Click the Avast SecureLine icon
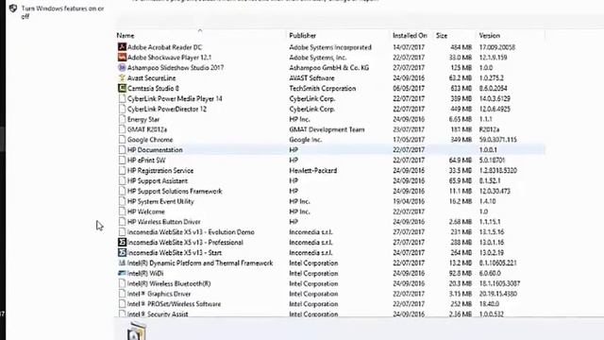Image resolution: width=604 pixels, height=340 pixels. pos(122,77)
